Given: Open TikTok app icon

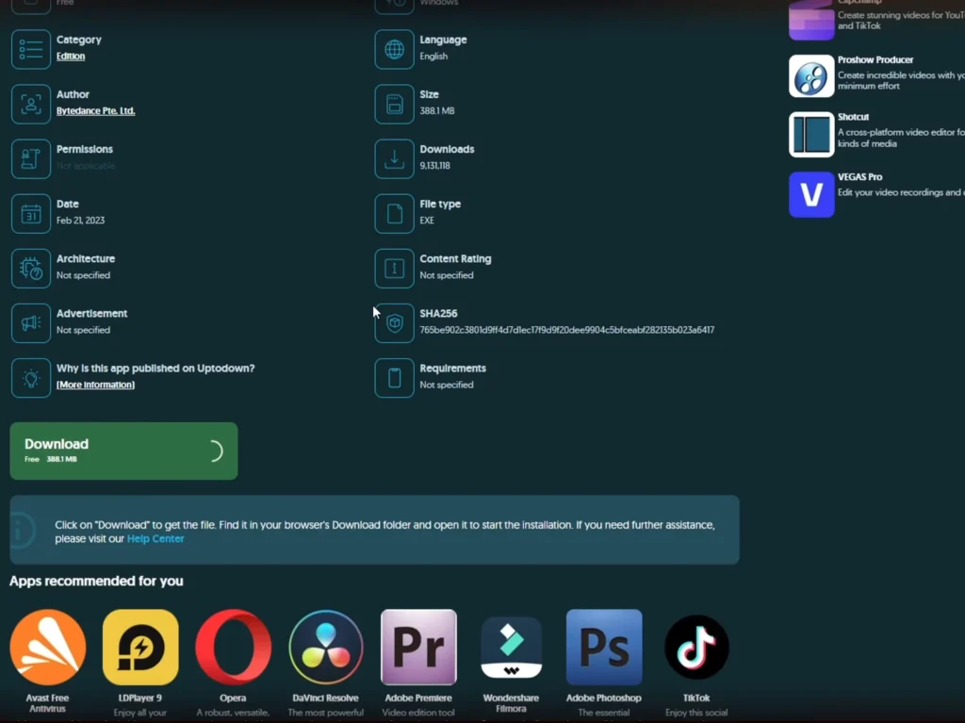Looking at the screenshot, I should [x=696, y=648].
